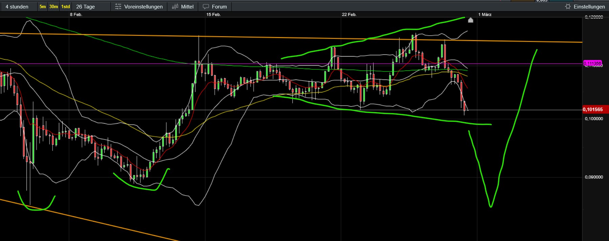Select the lower orange trend line
Screen dimensions: 609x241
[102, 223]
